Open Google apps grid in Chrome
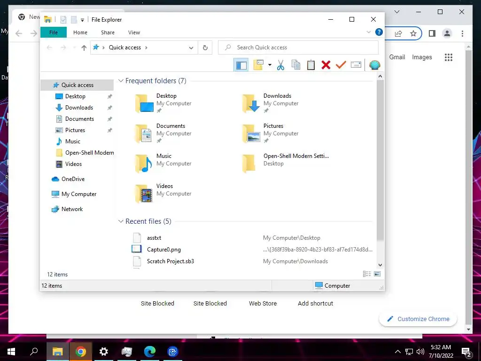 [448, 57]
